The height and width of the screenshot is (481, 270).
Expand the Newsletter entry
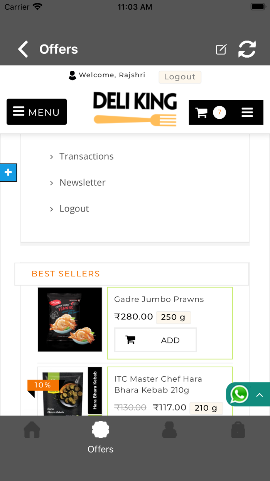tap(82, 183)
